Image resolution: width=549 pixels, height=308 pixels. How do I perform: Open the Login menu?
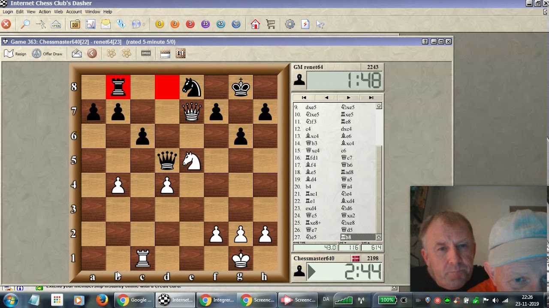(8, 12)
